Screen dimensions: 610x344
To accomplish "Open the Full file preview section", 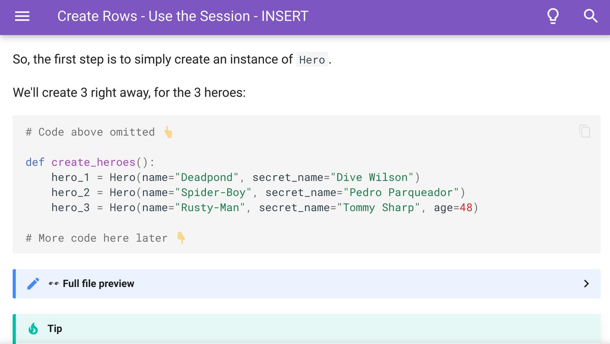I will coord(307,283).
